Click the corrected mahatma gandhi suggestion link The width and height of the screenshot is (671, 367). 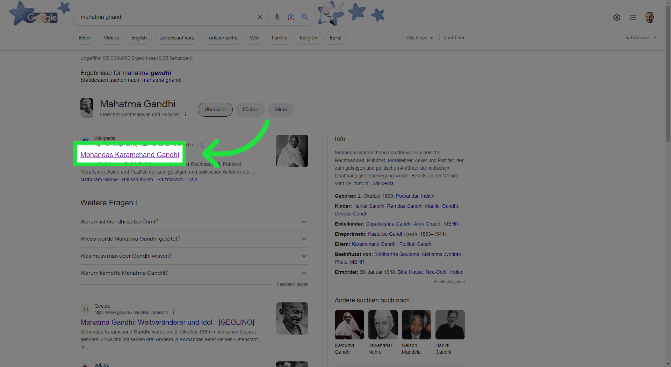click(147, 73)
